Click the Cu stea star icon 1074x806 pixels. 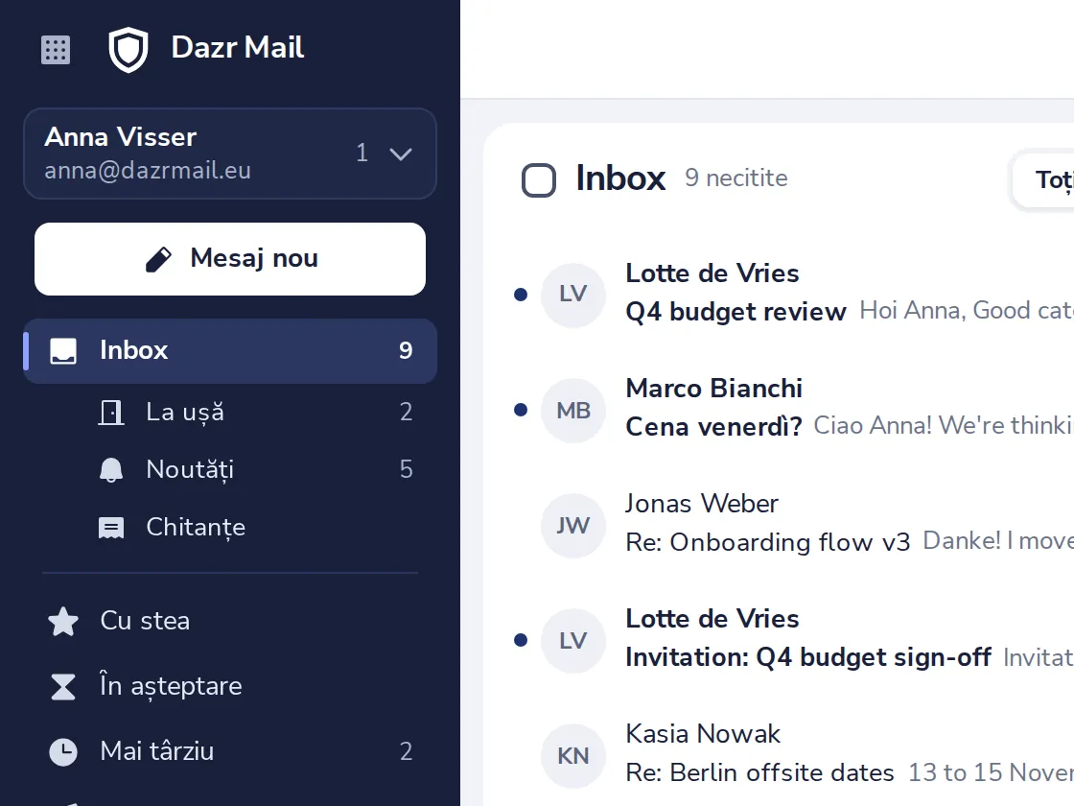(x=63, y=621)
